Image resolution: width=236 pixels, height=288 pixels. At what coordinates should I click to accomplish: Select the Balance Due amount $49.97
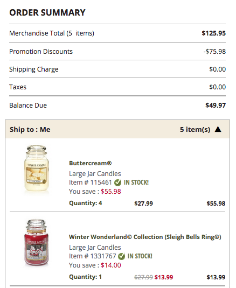216,106
